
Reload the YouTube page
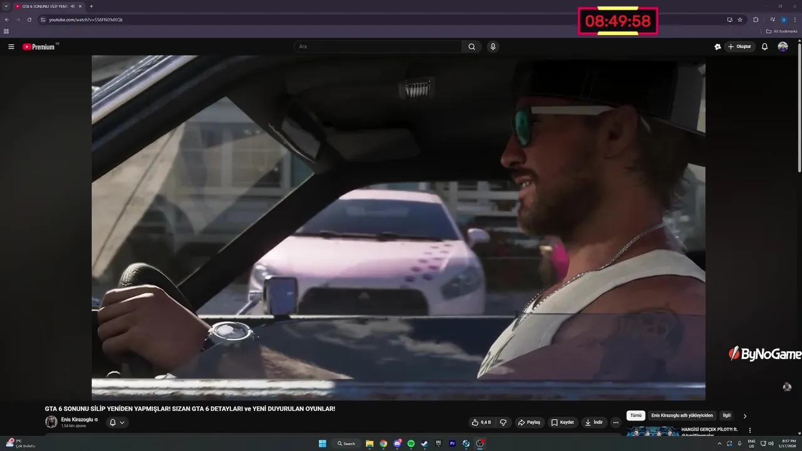29,19
